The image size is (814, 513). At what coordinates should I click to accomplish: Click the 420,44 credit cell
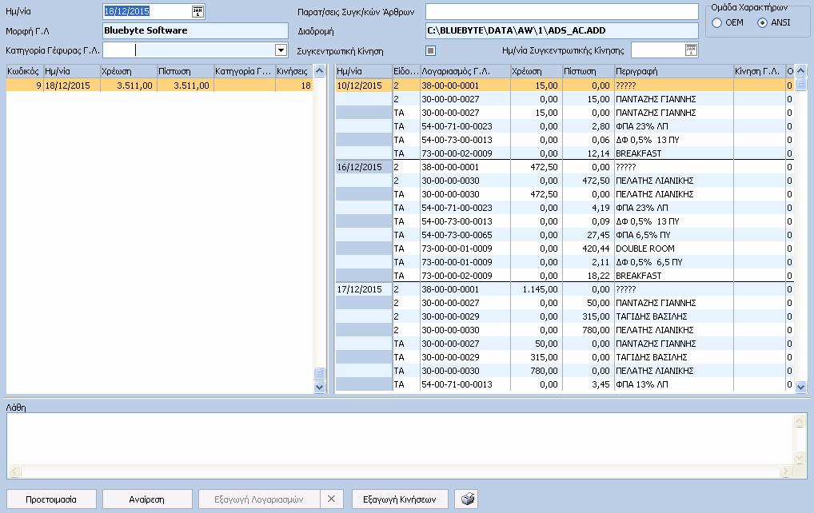point(589,249)
